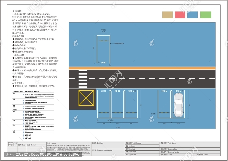Click parking number 1033
This screenshot has height=161, width=228.
178,91
